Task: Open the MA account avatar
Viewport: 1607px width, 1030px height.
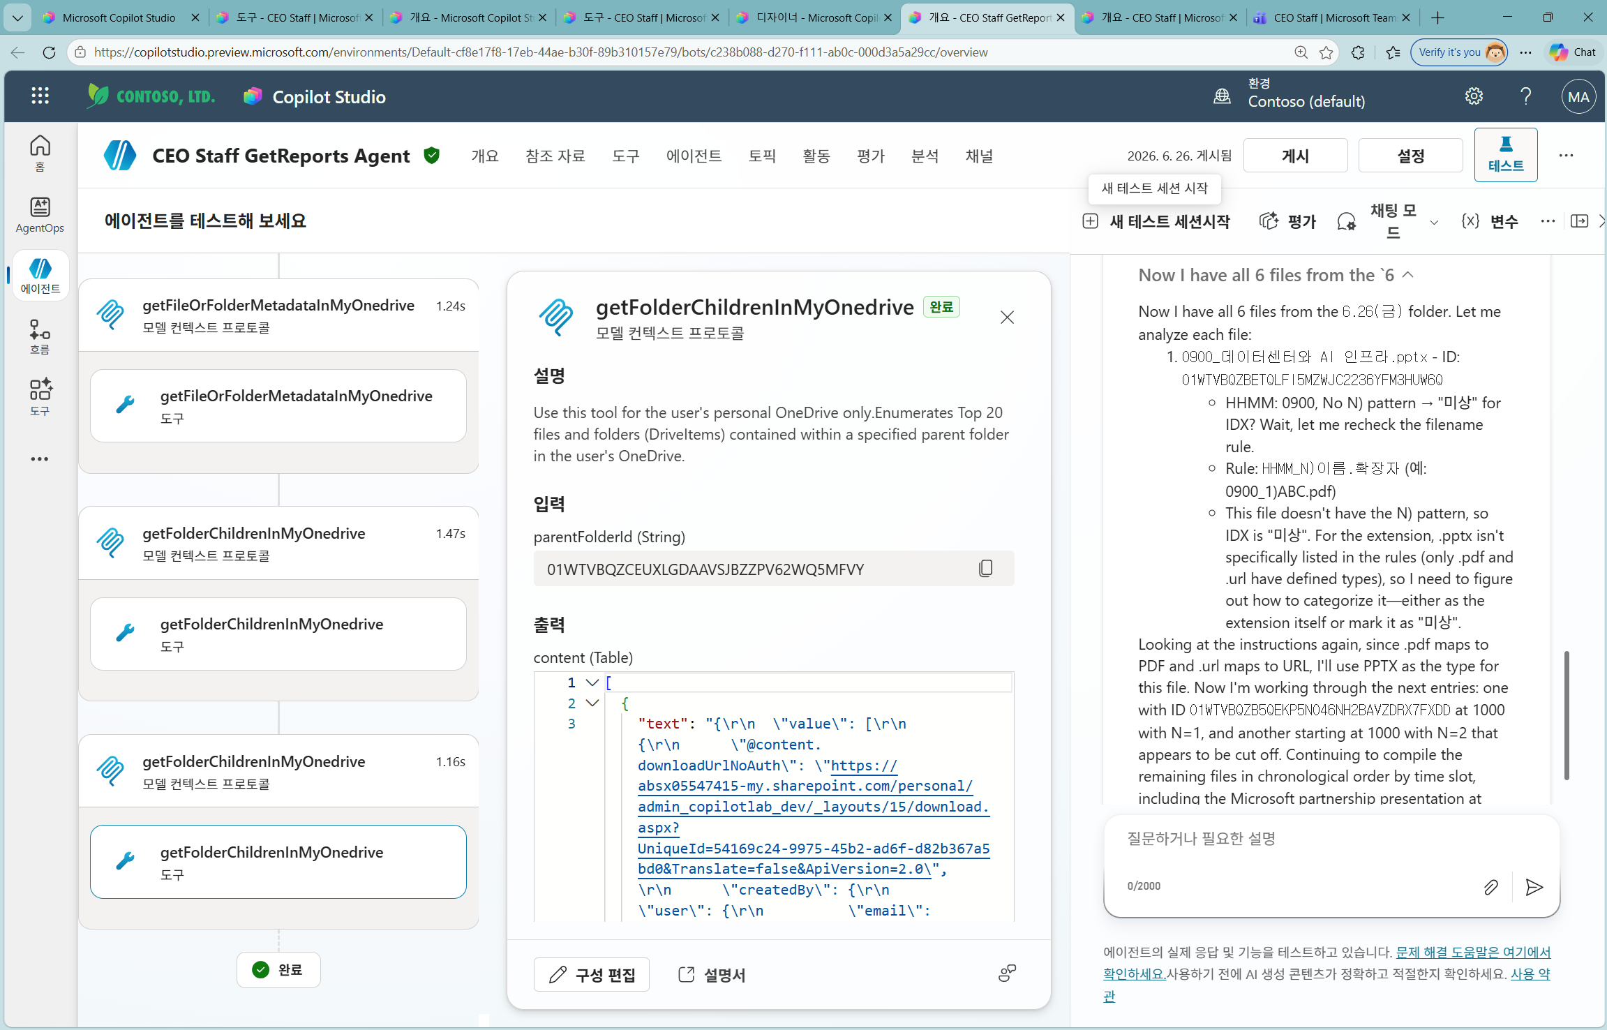Action: (x=1578, y=97)
